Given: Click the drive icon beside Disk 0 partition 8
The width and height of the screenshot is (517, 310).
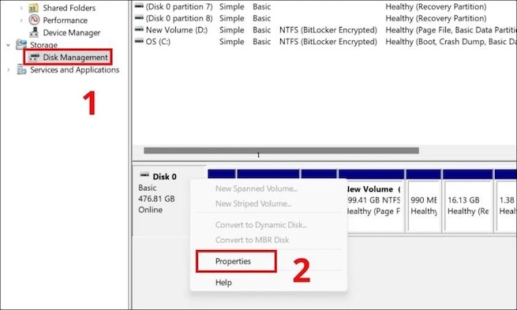Looking at the screenshot, I should [139, 17].
